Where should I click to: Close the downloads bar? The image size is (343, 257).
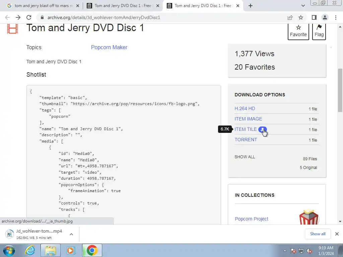(x=337, y=234)
